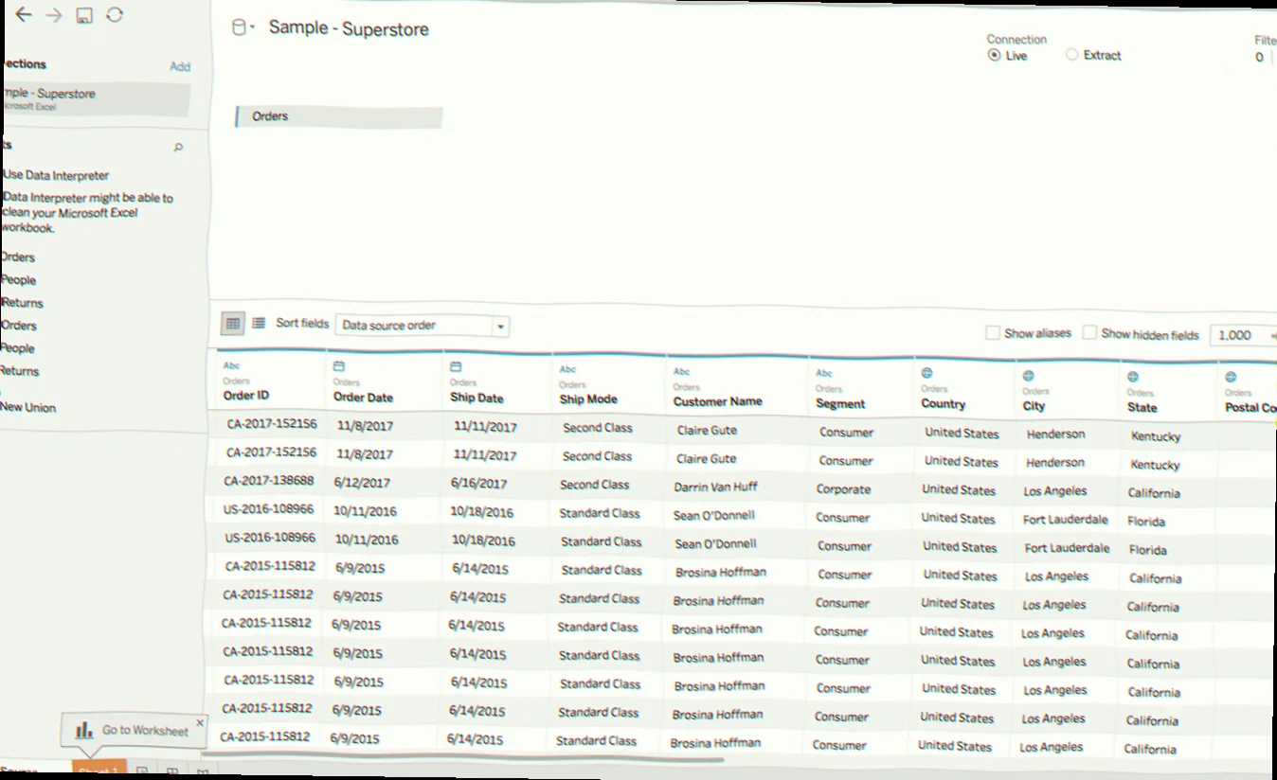Click the back arrow in the toolbar
The width and height of the screenshot is (1277, 780).
24,15
